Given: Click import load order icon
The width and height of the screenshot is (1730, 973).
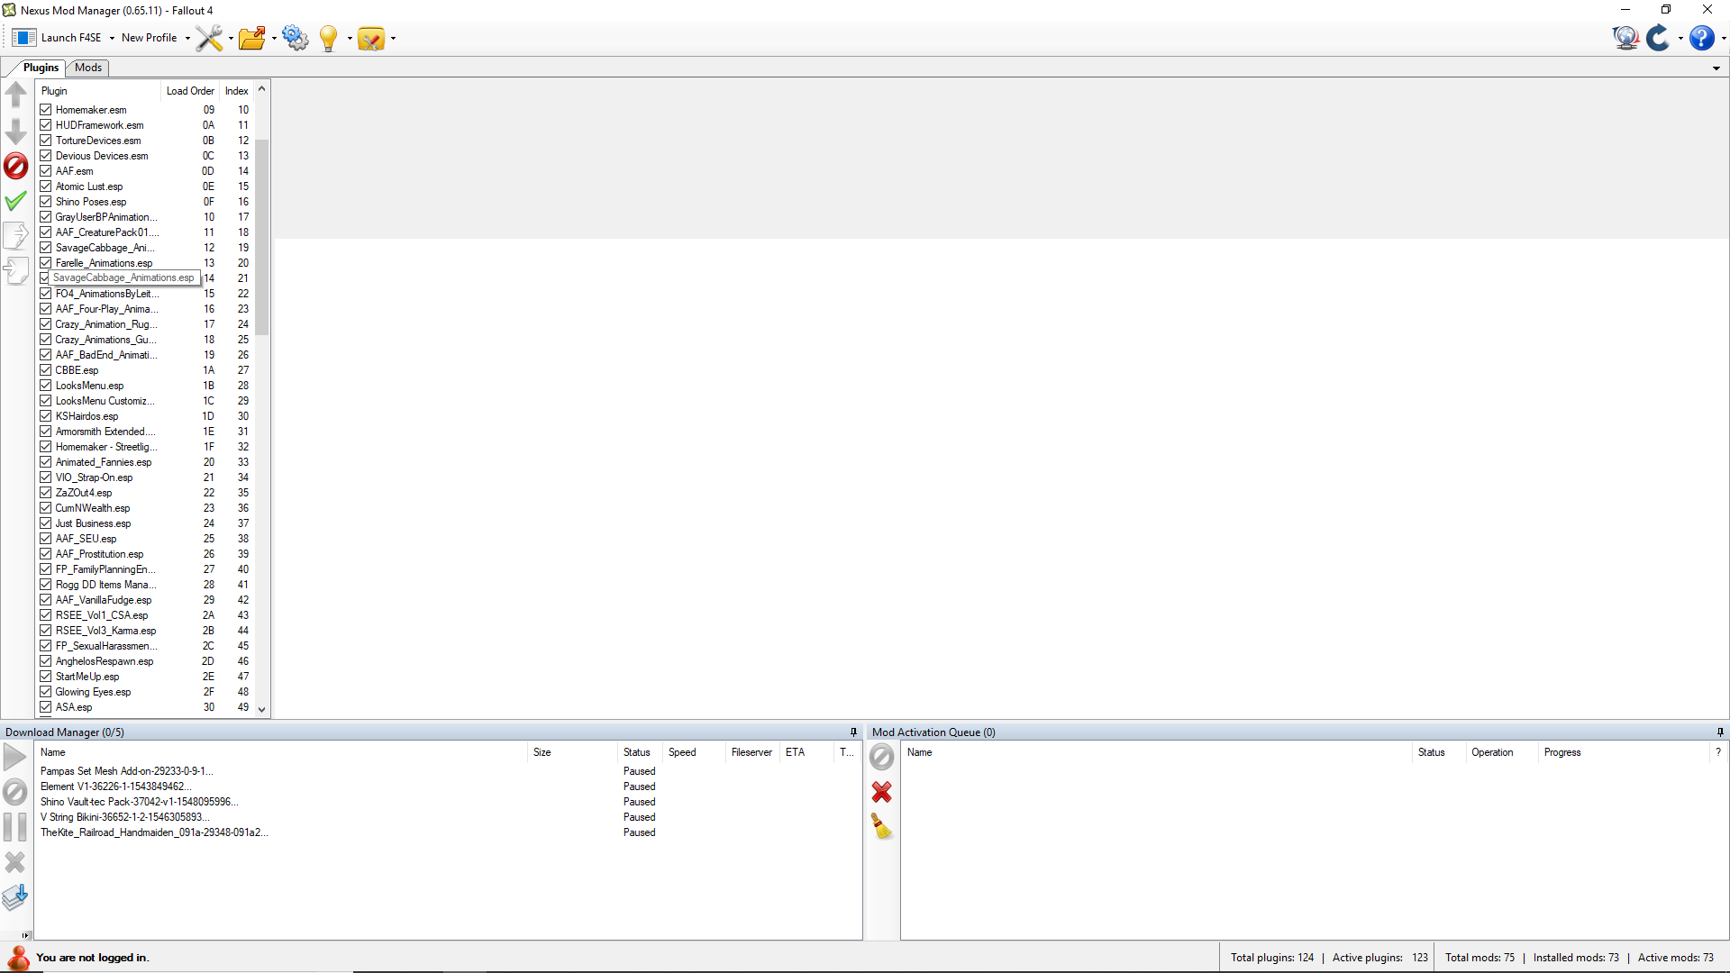Looking at the screenshot, I should [x=16, y=270].
